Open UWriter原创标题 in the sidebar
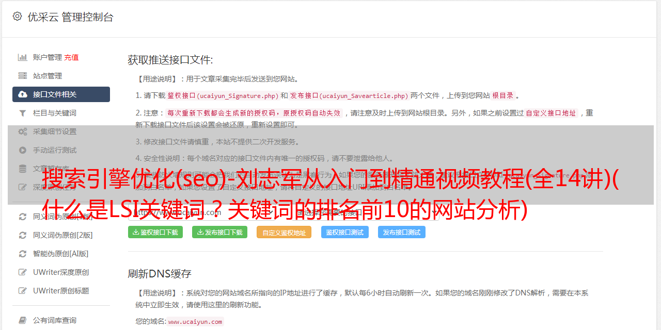 (61, 291)
